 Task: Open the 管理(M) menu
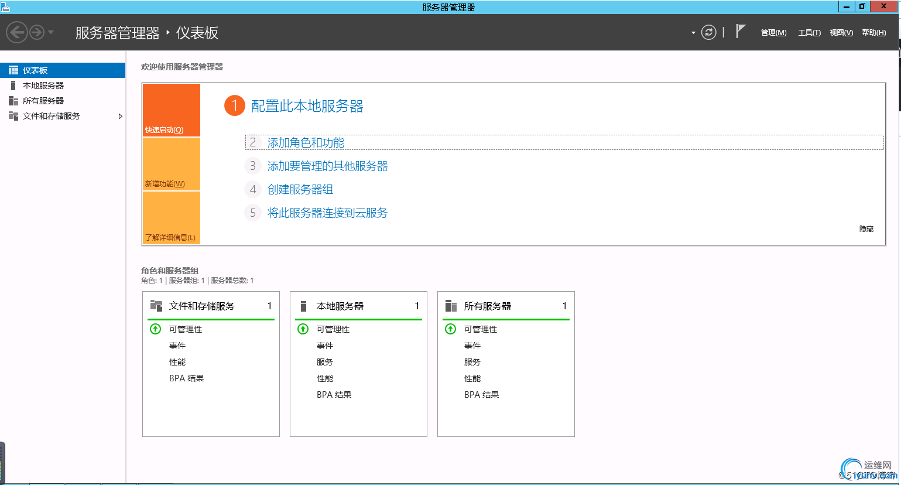click(773, 33)
